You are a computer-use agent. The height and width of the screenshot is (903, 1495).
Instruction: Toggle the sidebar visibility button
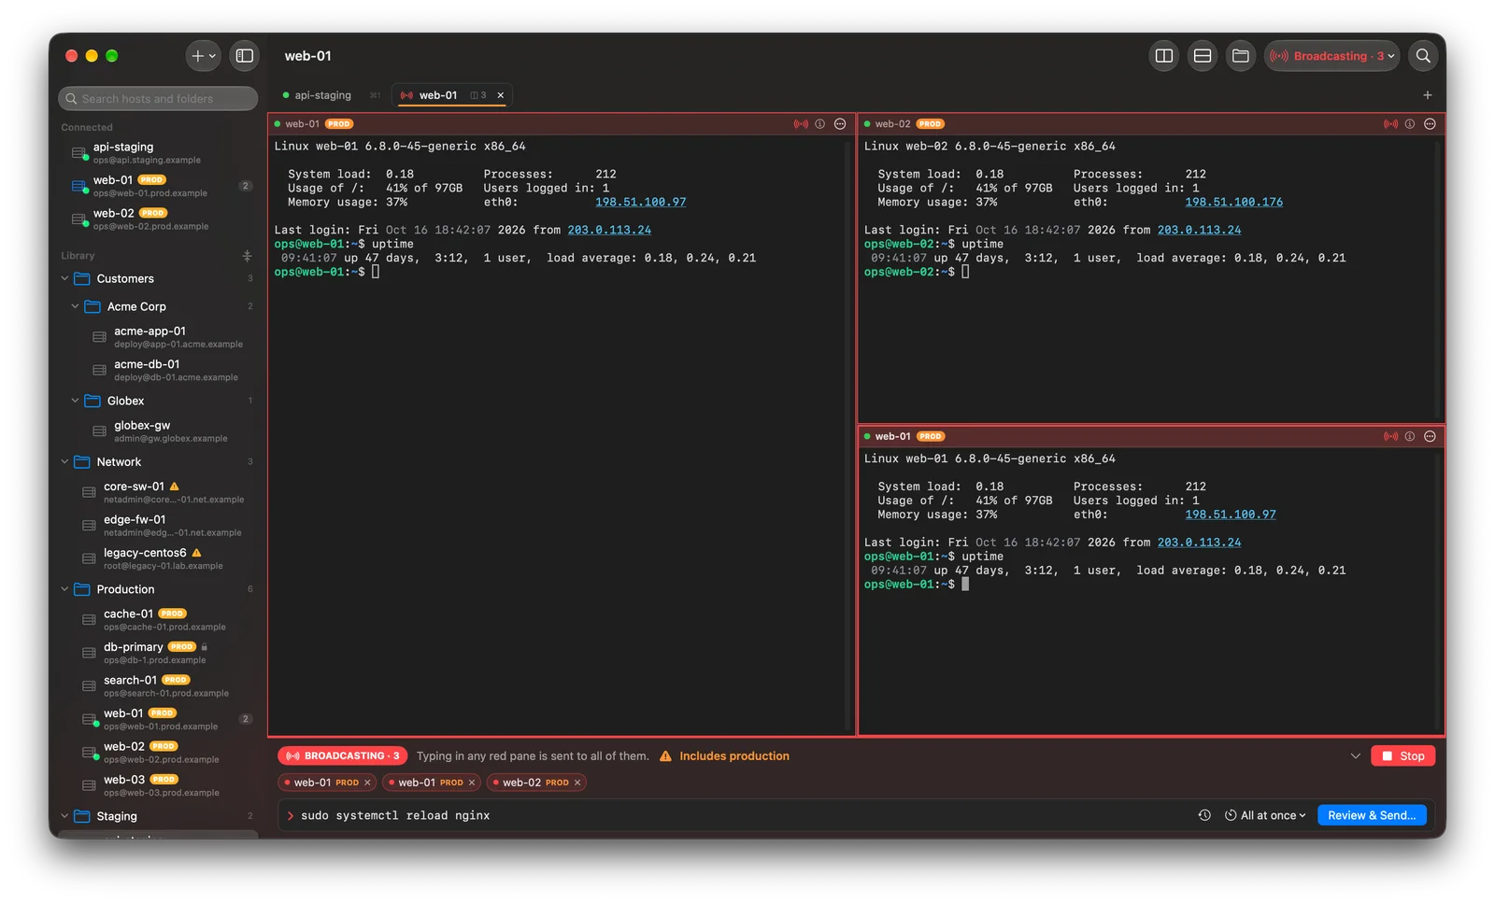point(244,56)
